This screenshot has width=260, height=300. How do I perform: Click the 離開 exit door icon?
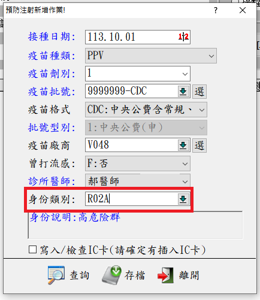click(165, 275)
